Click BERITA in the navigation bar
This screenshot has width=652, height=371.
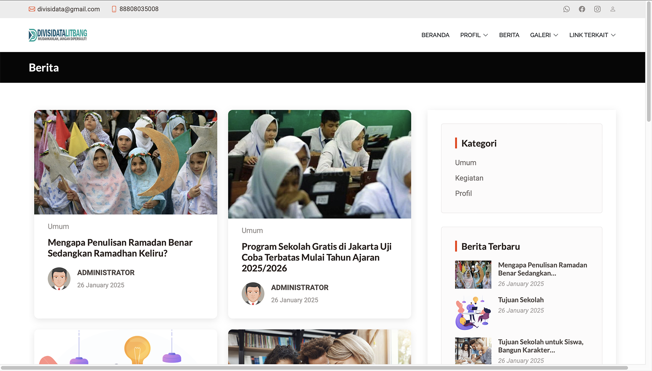click(509, 35)
